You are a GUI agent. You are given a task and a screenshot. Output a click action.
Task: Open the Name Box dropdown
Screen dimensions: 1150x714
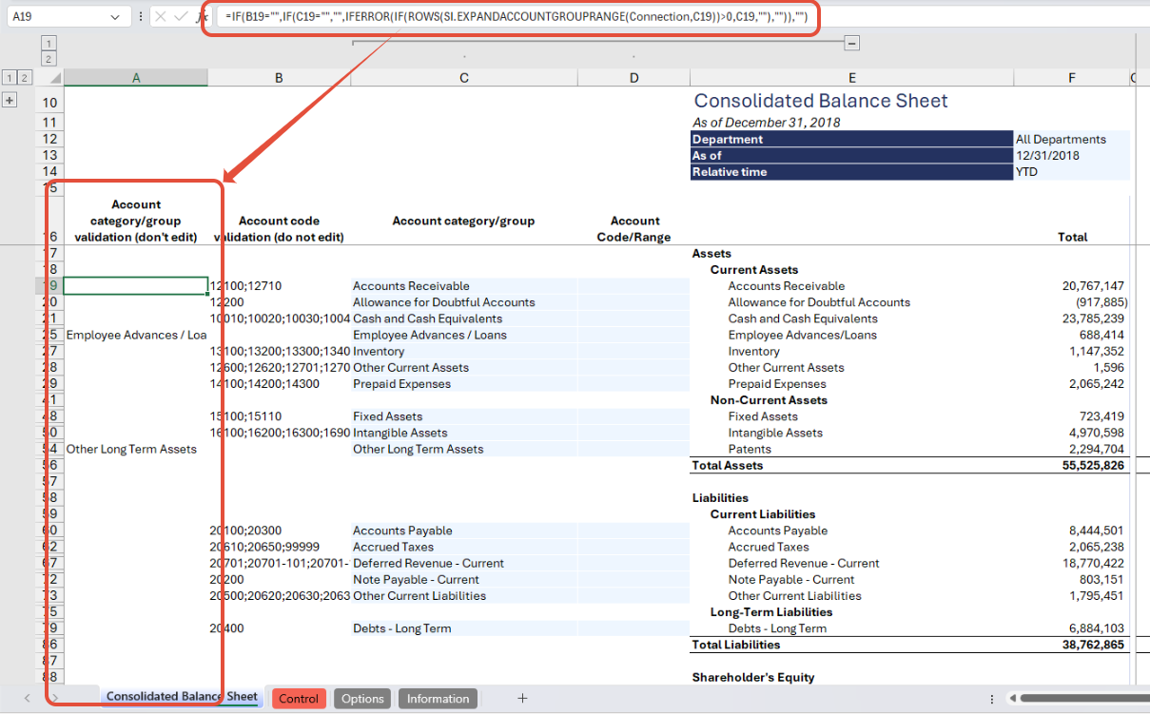coord(115,17)
